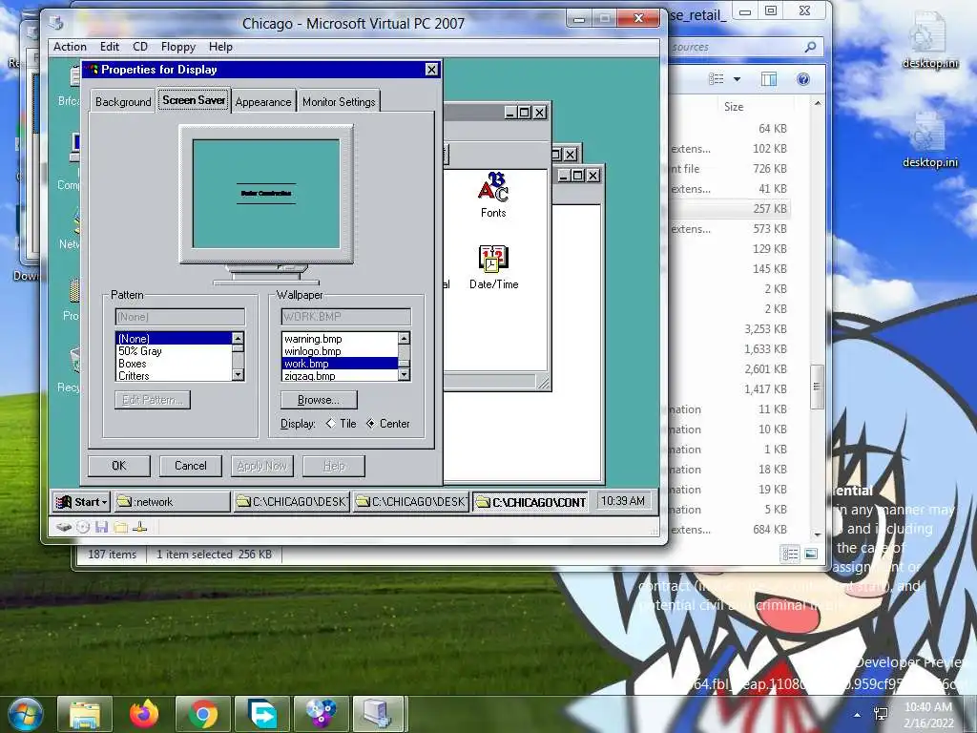Click the :network taskbar button in Chicago

[172, 502]
